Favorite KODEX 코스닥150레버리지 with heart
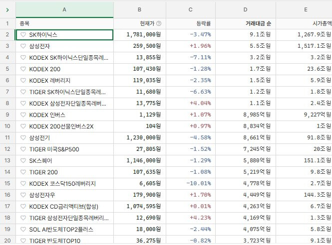Screen dimensions: 332x245 click(x=23, y=183)
